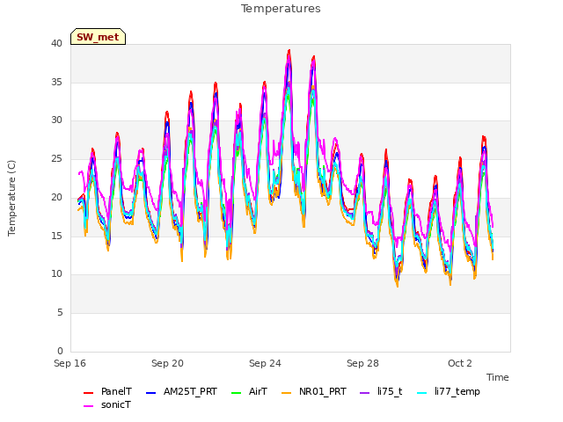Click the Temperature (C) axis label

click(11, 198)
